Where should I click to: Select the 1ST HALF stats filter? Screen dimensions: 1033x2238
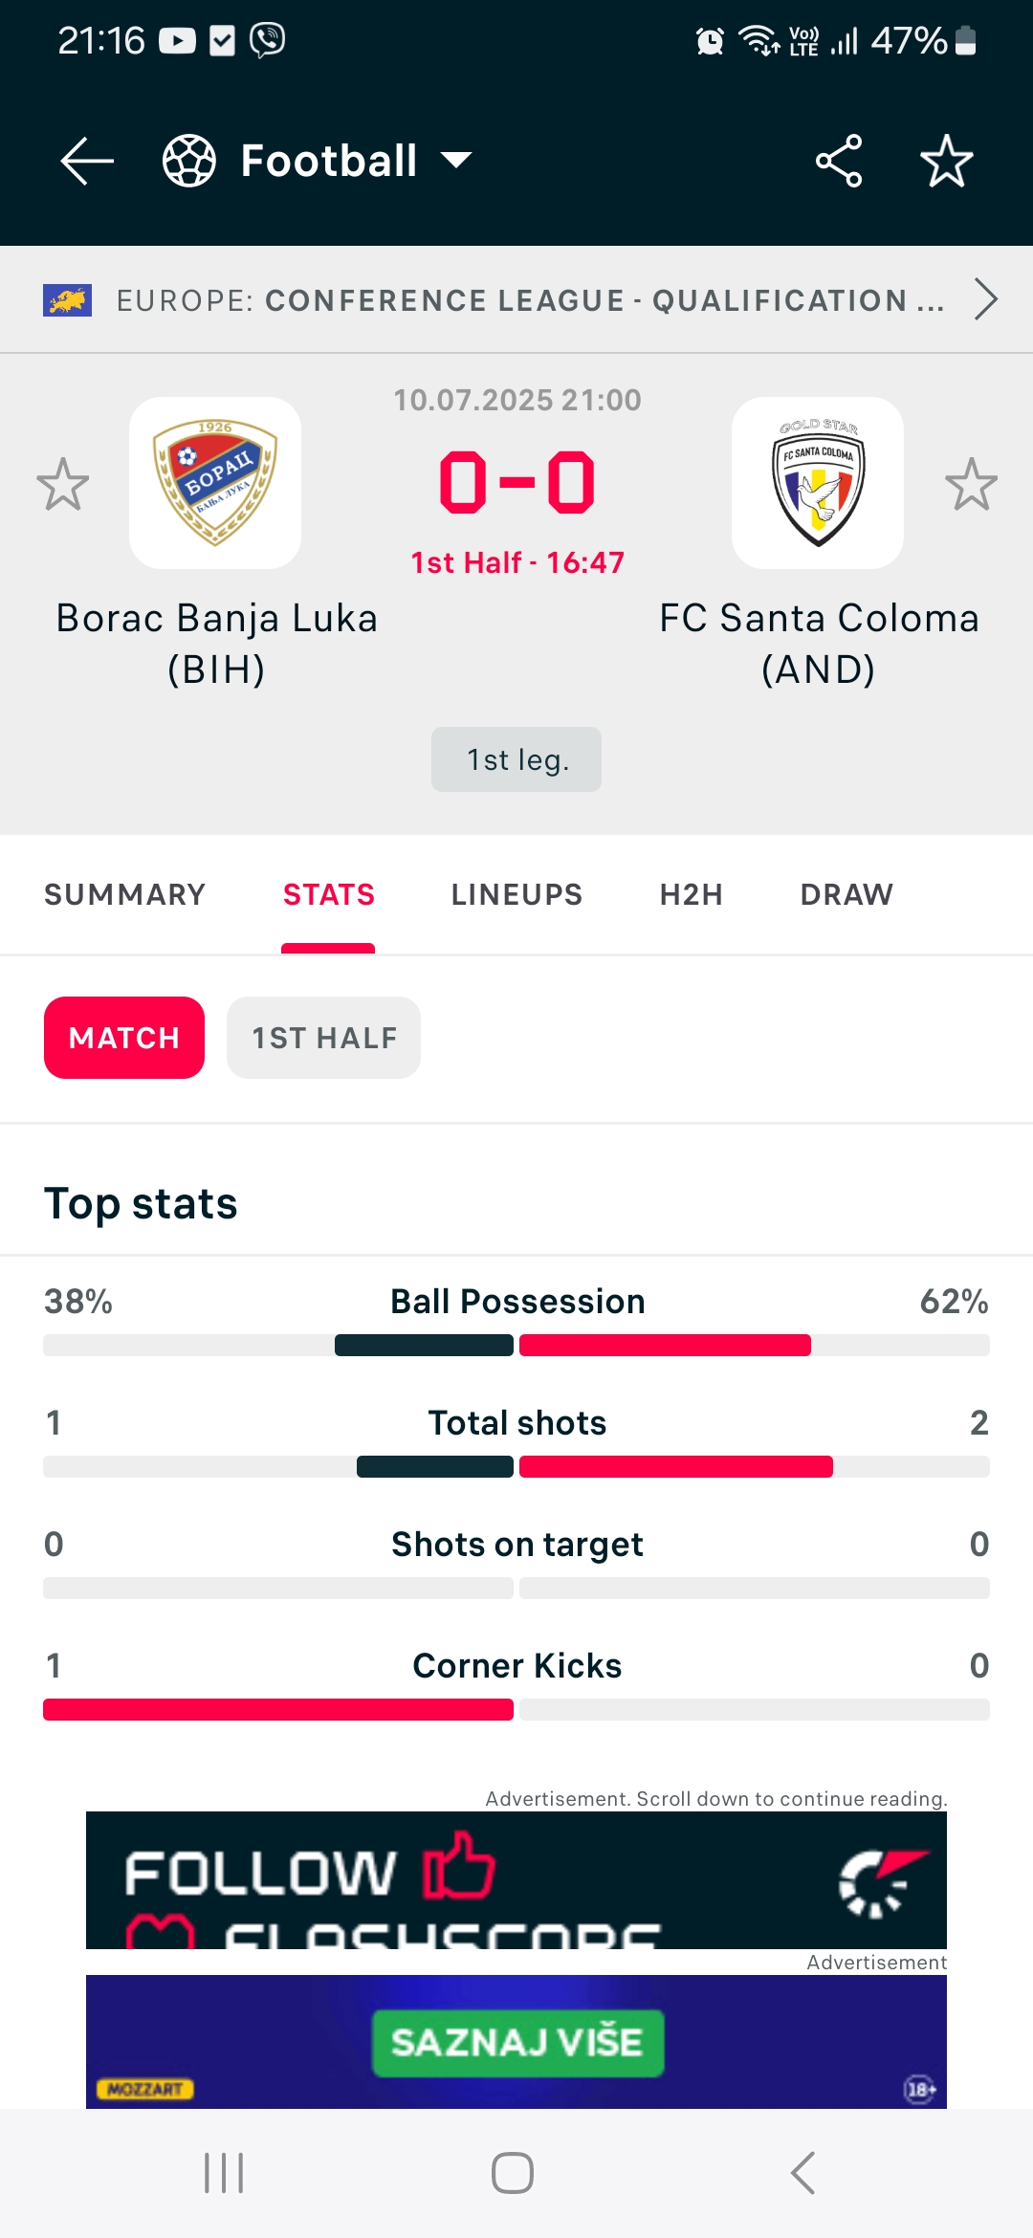323,1038
